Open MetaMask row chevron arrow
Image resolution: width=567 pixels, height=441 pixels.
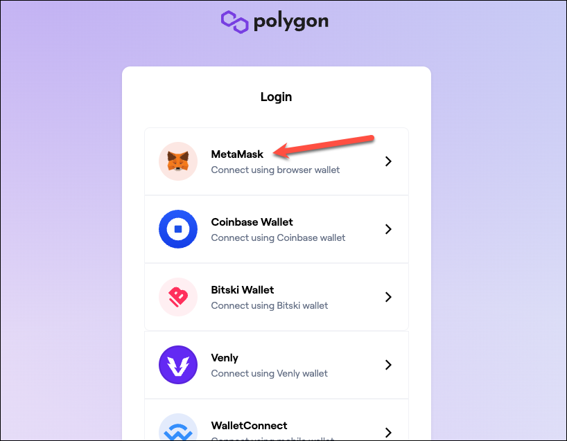(x=388, y=161)
